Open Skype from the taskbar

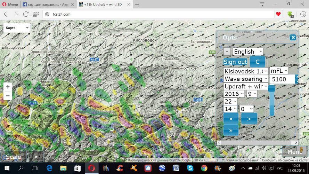coord(190,168)
